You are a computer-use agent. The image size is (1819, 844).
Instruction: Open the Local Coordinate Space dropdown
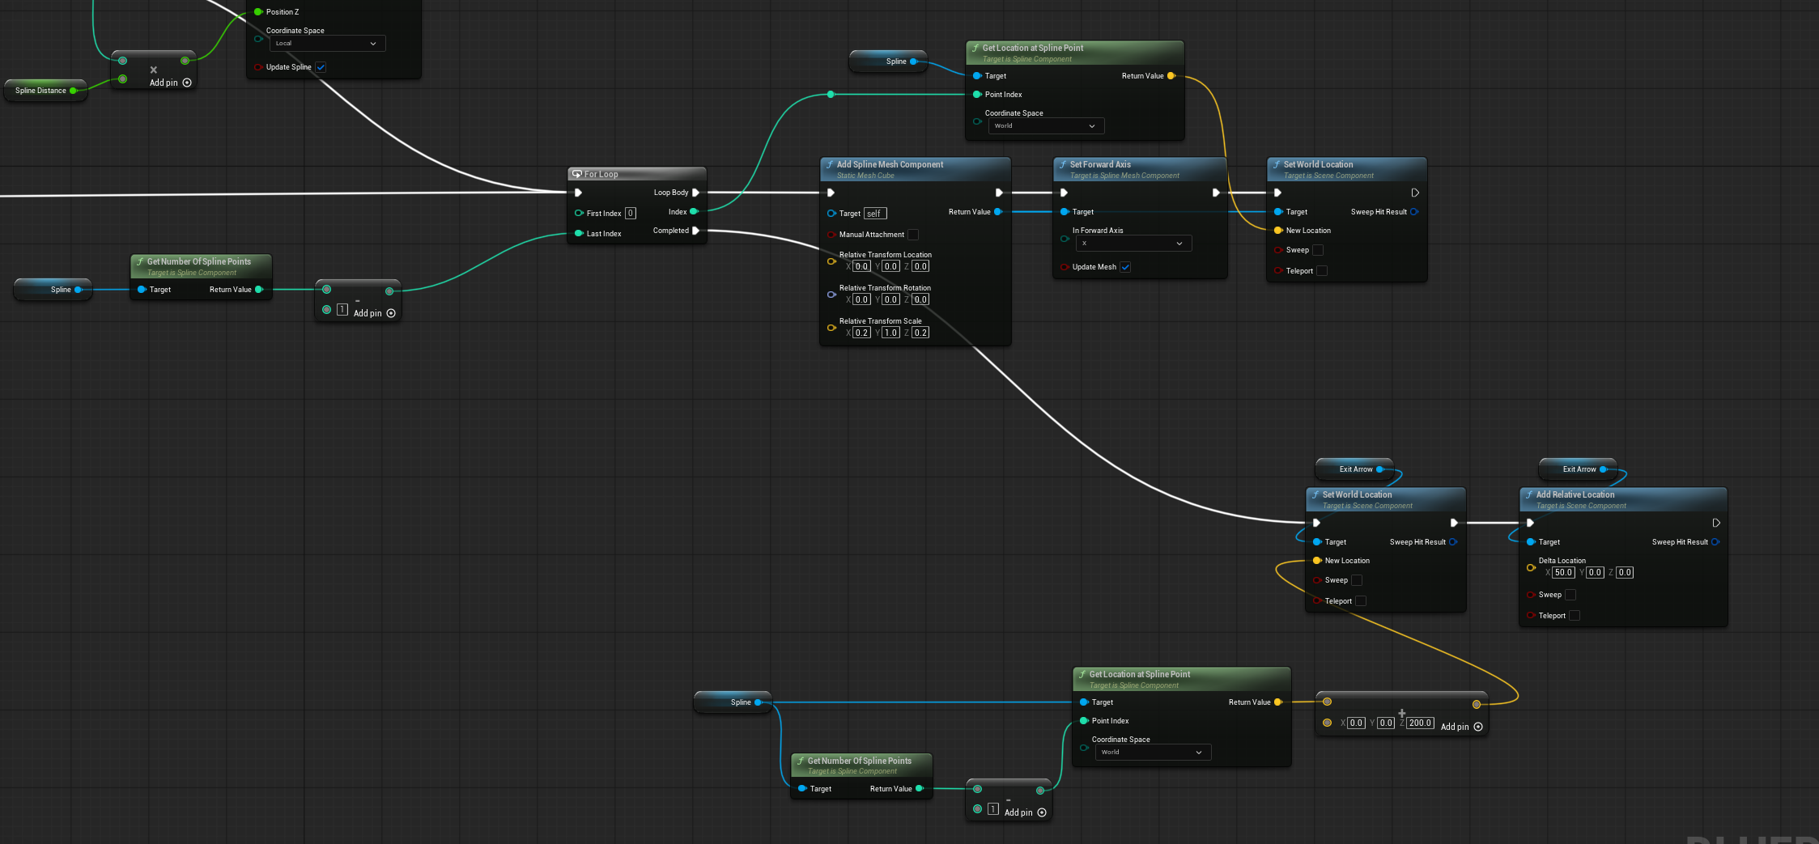(x=327, y=44)
